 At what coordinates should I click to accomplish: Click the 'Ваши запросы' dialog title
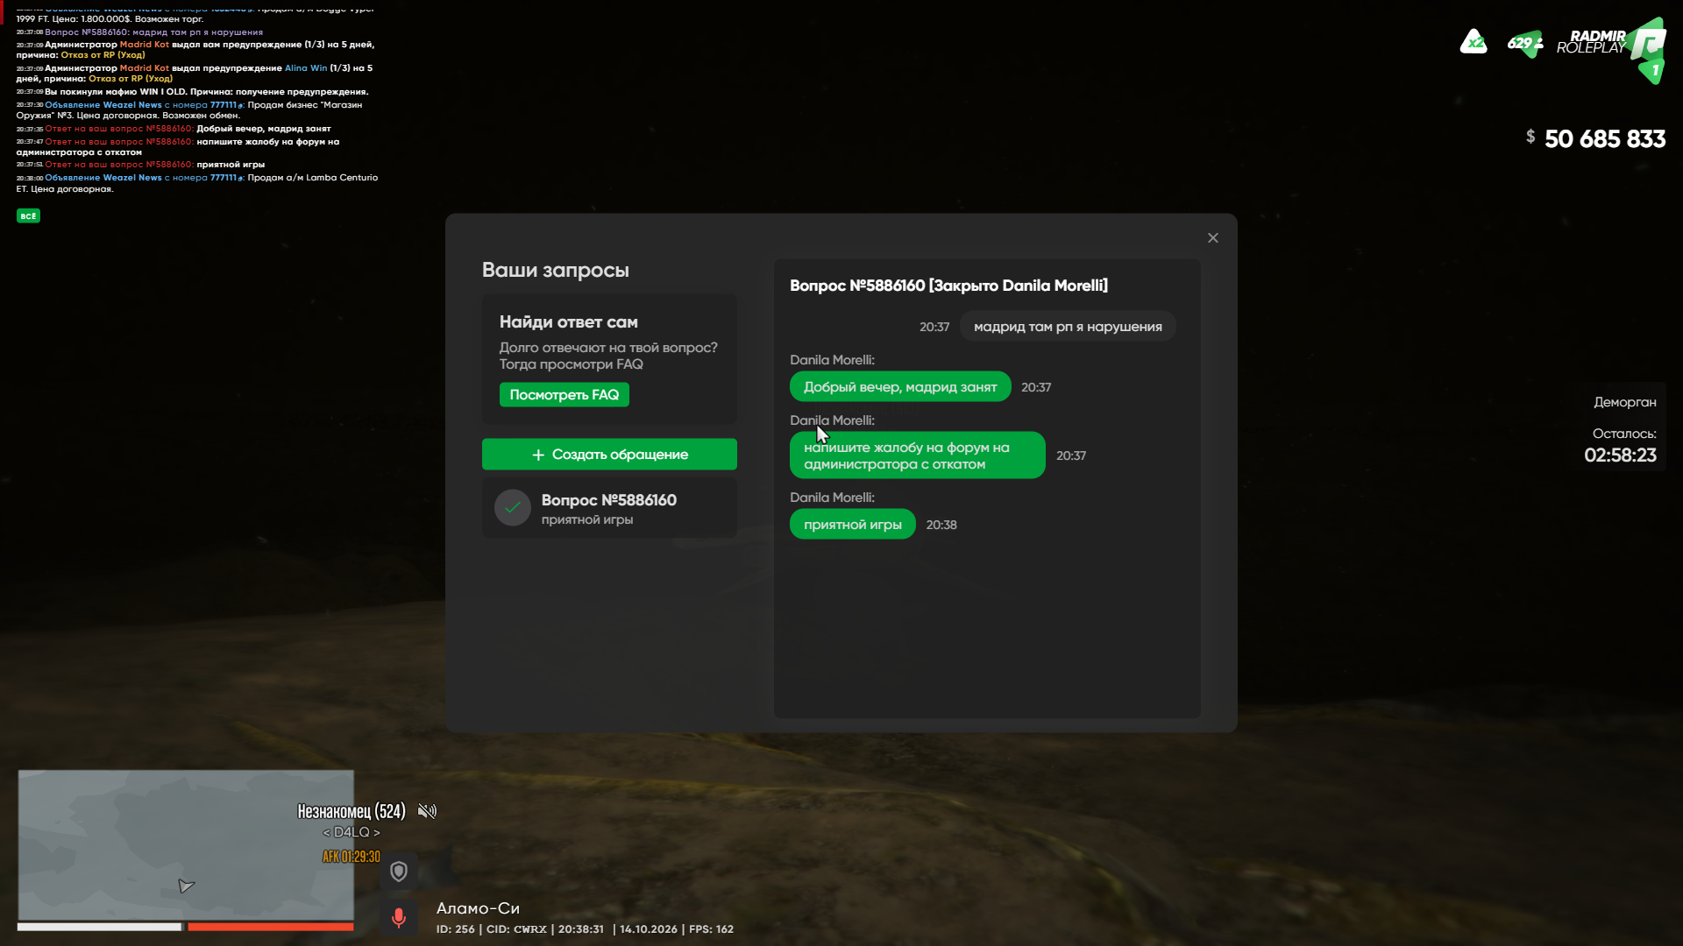[555, 270]
